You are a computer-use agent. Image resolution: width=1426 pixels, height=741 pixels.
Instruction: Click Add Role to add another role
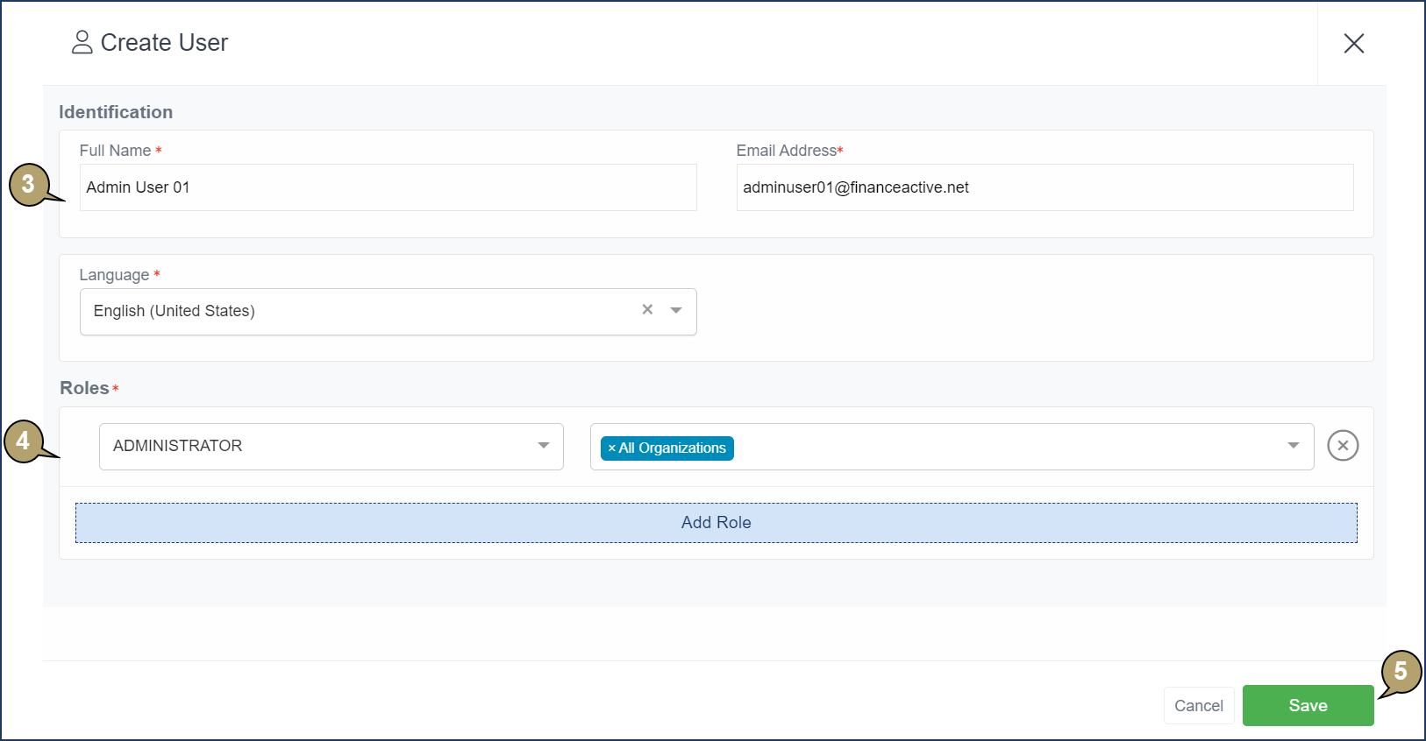click(716, 523)
